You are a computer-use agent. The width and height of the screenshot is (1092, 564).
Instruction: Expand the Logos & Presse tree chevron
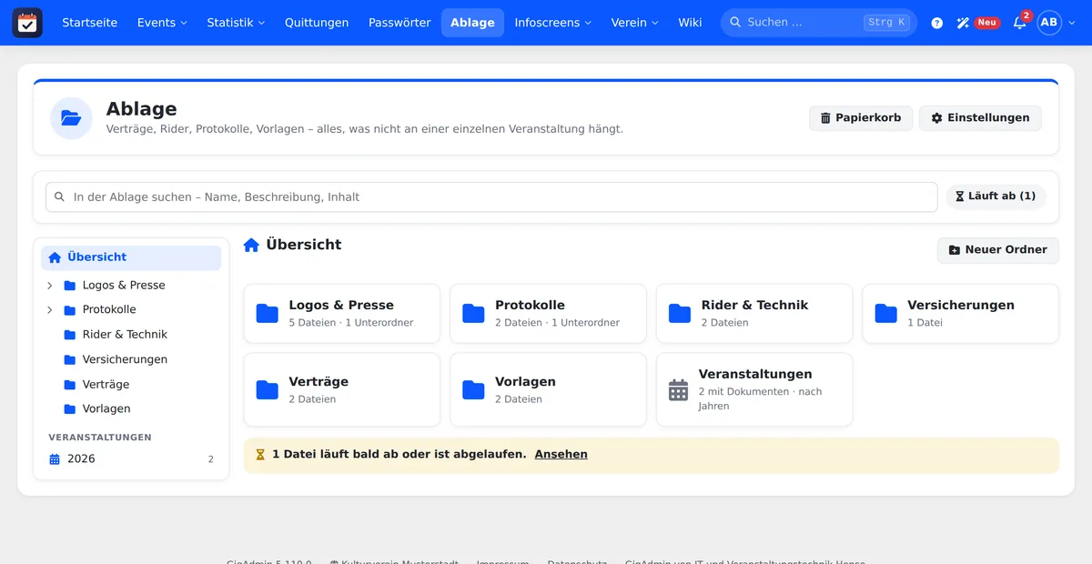point(50,286)
